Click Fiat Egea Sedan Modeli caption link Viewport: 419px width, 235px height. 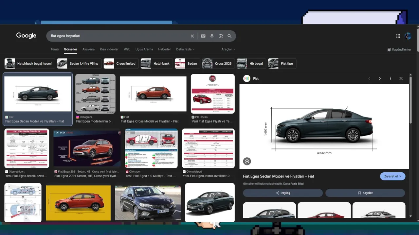click(35, 121)
